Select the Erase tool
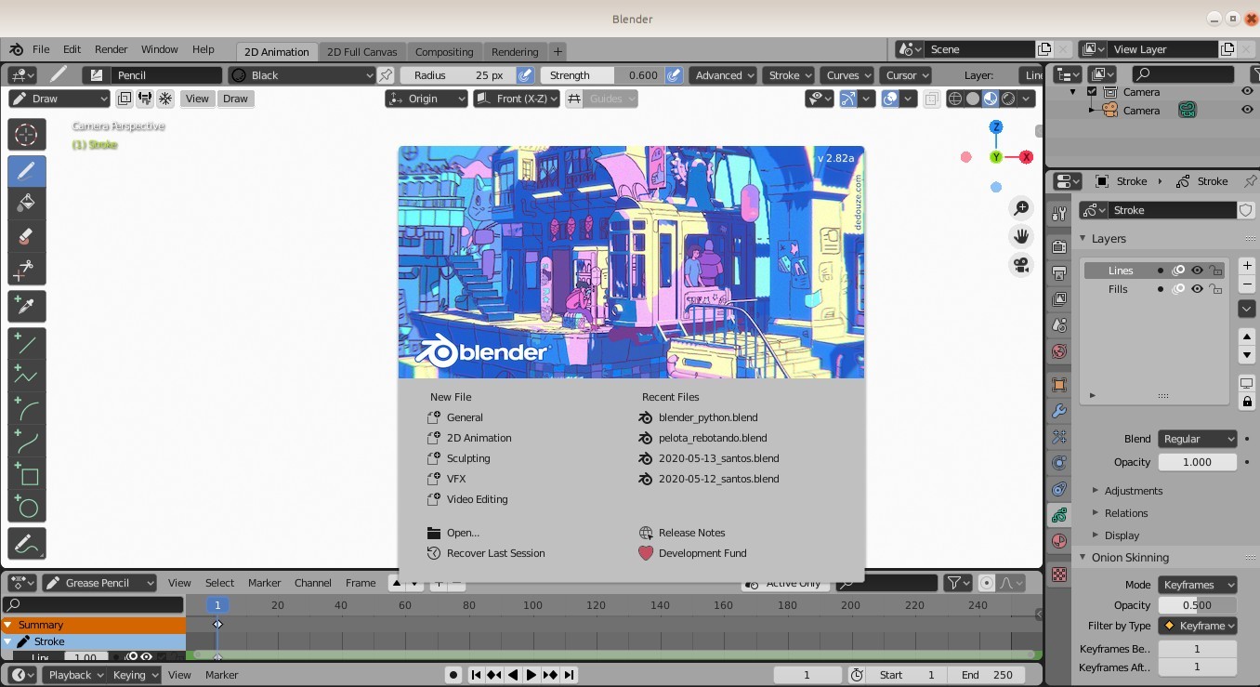Screen dimensions: 1260x687 [x=27, y=236]
